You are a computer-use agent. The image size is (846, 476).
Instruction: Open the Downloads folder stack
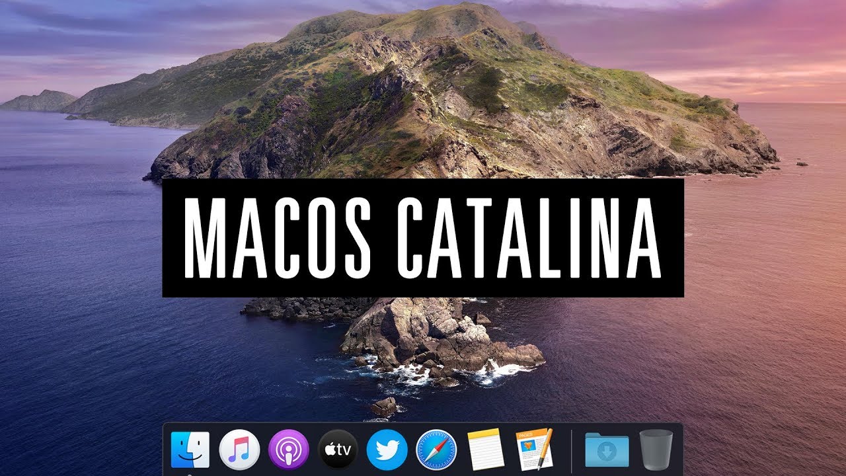point(607,450)
